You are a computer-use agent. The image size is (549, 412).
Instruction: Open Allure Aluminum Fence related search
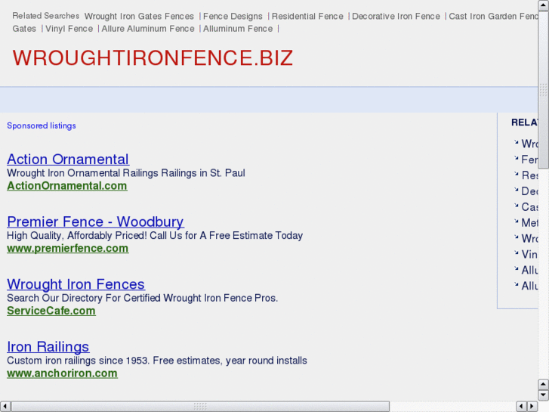(x=148, y=29)
